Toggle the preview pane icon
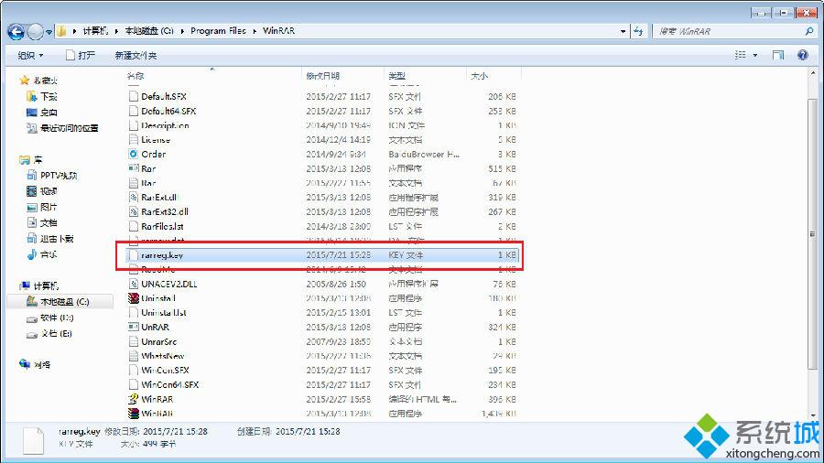The height and width of the screenshot is (463, 824). pos(777,55)
